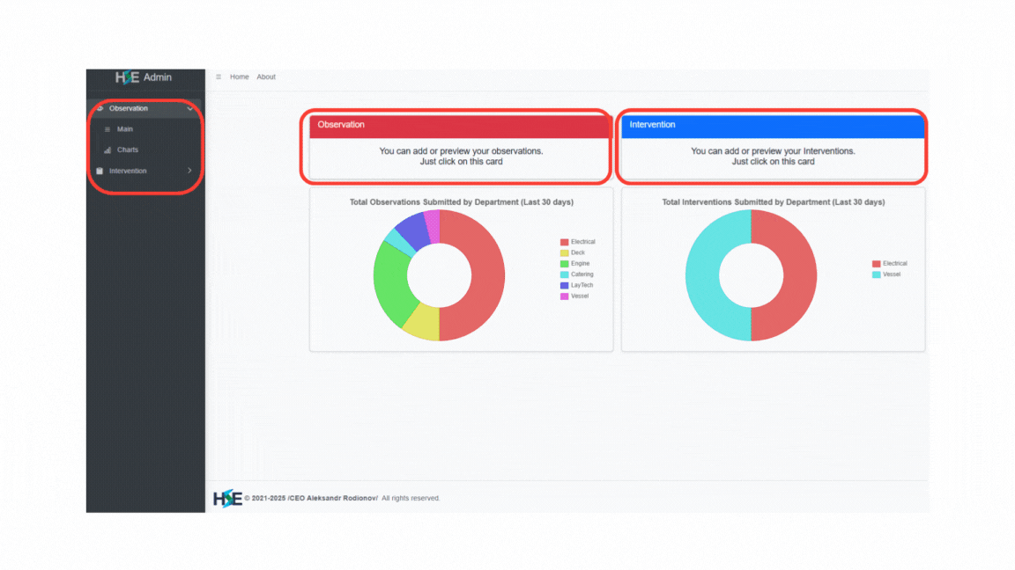Click the hamburger icon in the top navbar
This screenshot has width=1015, height=570.
(218, 77)
